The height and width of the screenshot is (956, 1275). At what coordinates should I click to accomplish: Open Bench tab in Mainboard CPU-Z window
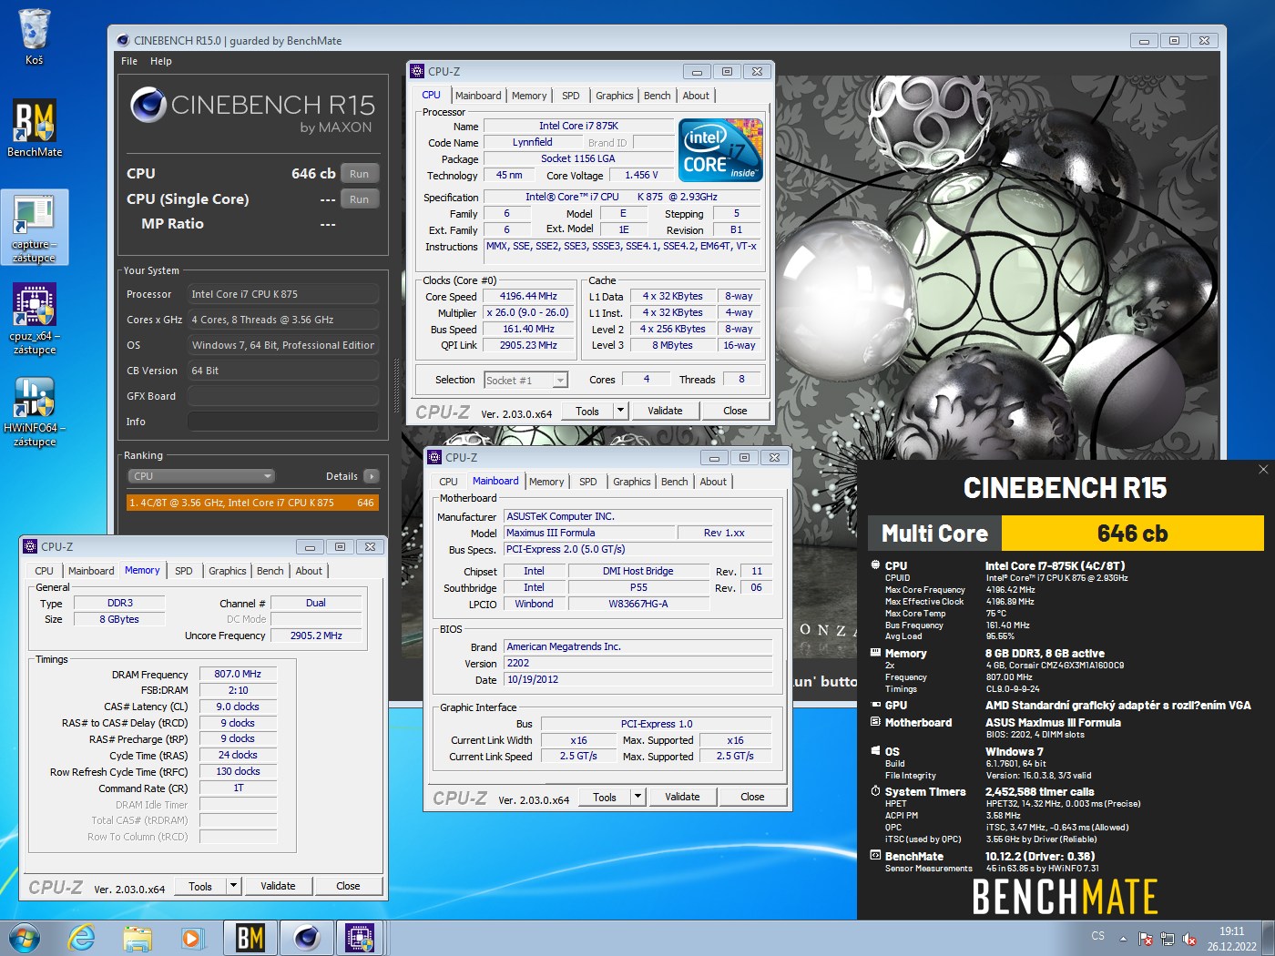coord(674,482)
